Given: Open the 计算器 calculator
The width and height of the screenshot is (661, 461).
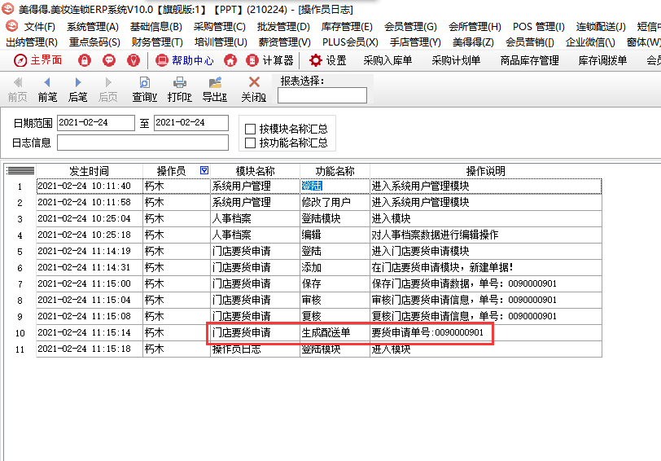Looking at the screenshot, I should pos(269,60).
